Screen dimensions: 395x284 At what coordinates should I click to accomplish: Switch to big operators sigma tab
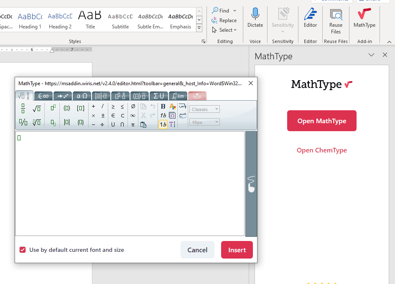[x=159, y=96]
